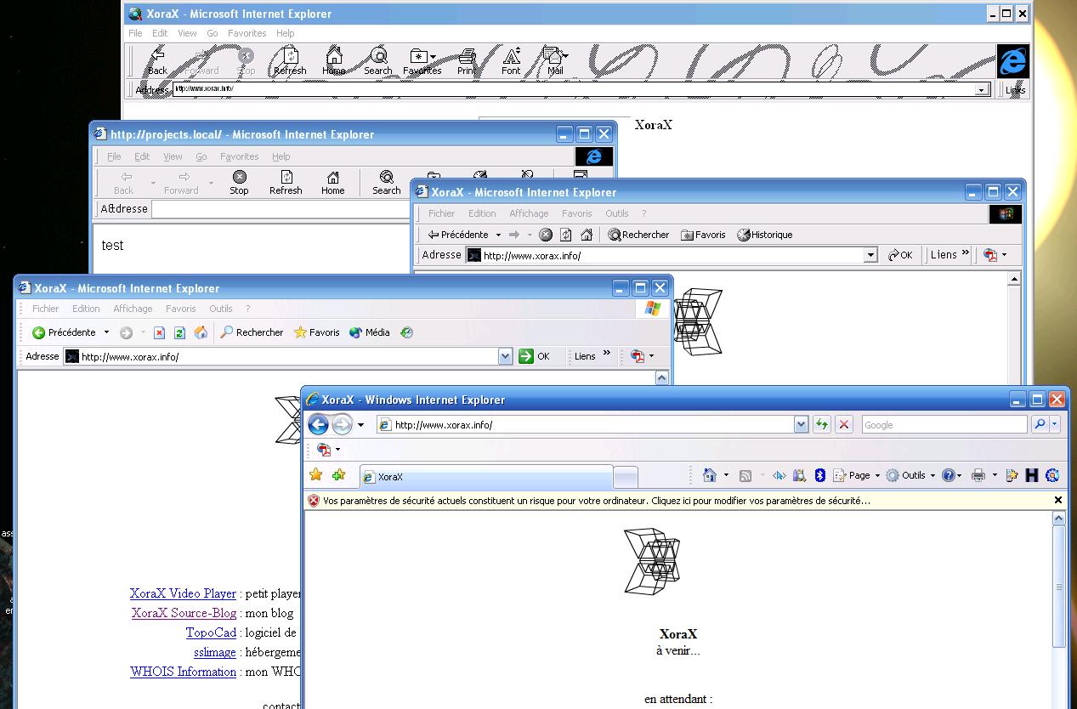Click the Stop icon in the Média window
The image size is (1077, 709).
[x=159, y=332]
